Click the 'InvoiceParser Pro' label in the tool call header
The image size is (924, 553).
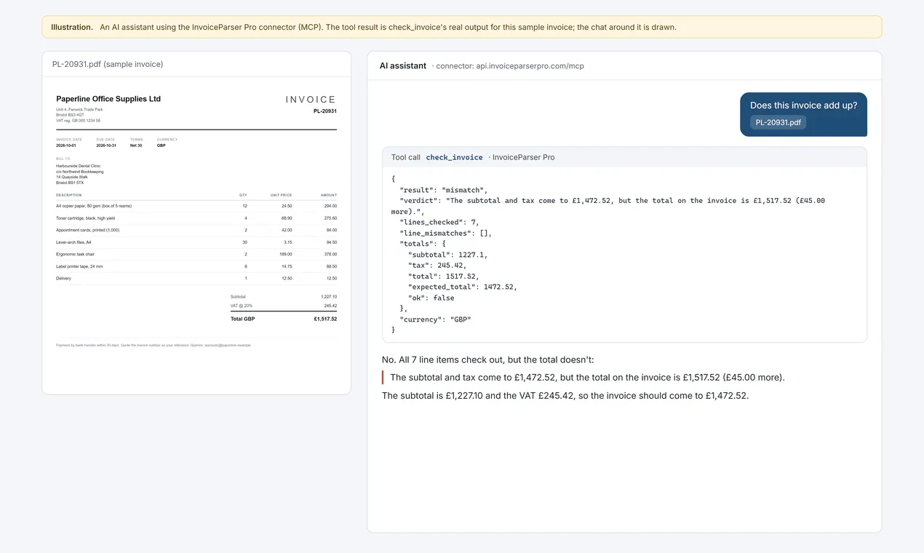(524, 157)
